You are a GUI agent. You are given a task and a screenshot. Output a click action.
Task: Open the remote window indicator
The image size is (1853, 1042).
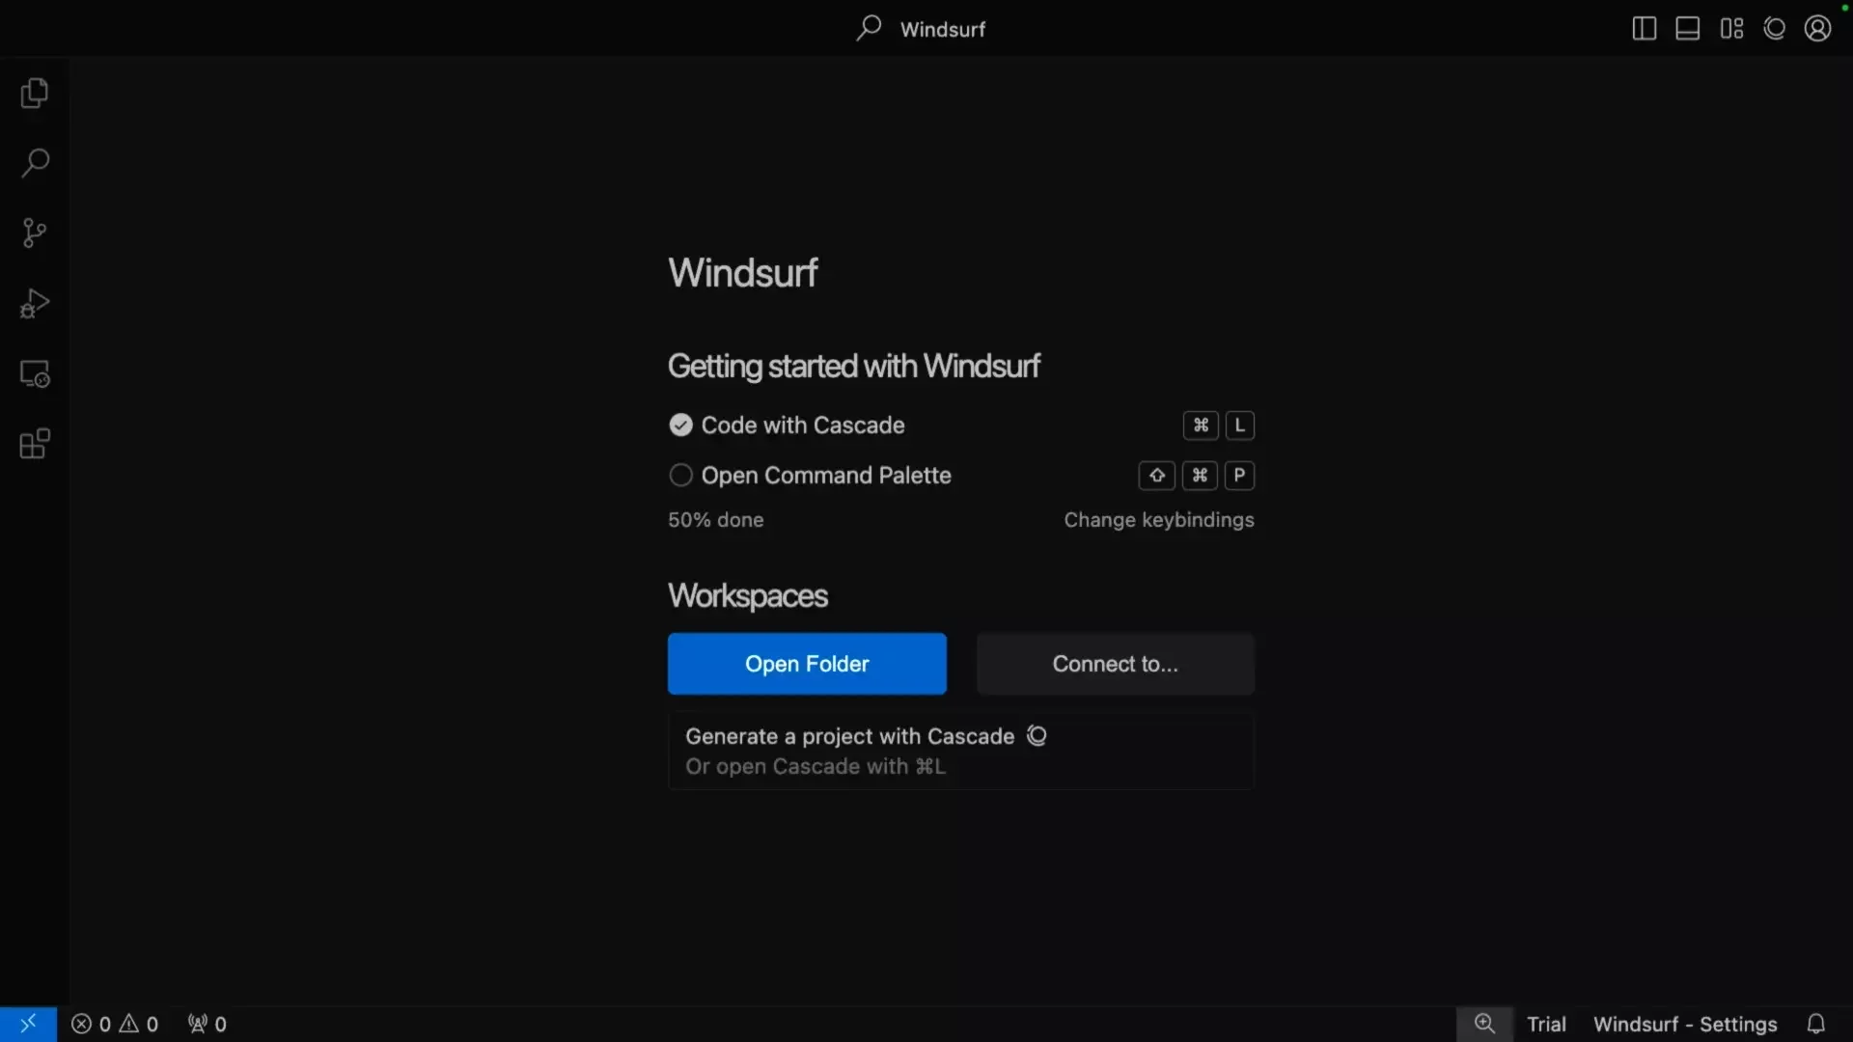tap(28, 1023)
